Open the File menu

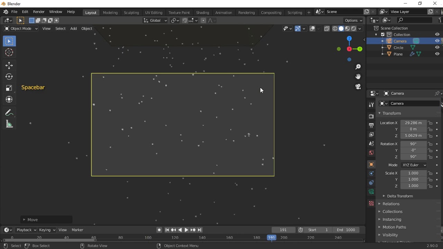(x=14, y=12)
